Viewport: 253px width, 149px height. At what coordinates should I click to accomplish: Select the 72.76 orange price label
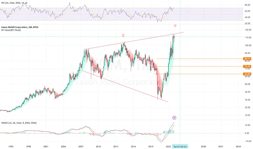[247, 66]
